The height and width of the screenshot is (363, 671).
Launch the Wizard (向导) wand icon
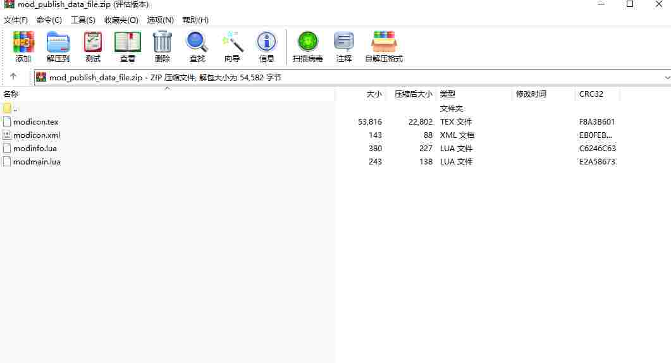click(x=232, y=42)
